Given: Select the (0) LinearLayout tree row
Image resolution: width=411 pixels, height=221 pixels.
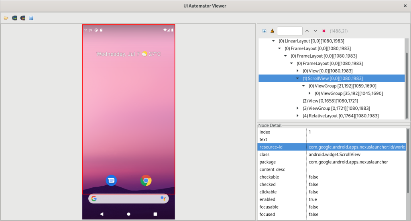Looking at the screenshot, I should point(311,41).
